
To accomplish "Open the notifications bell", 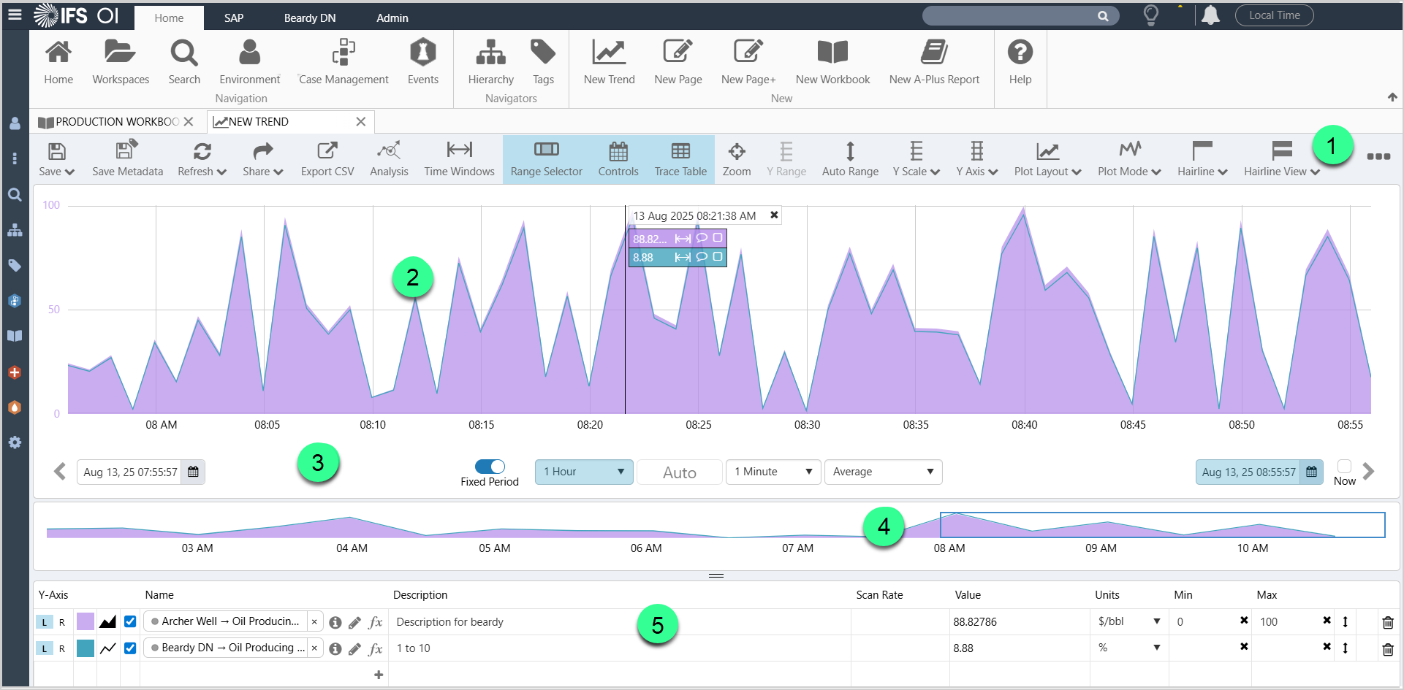I will tap(1210, 15).
